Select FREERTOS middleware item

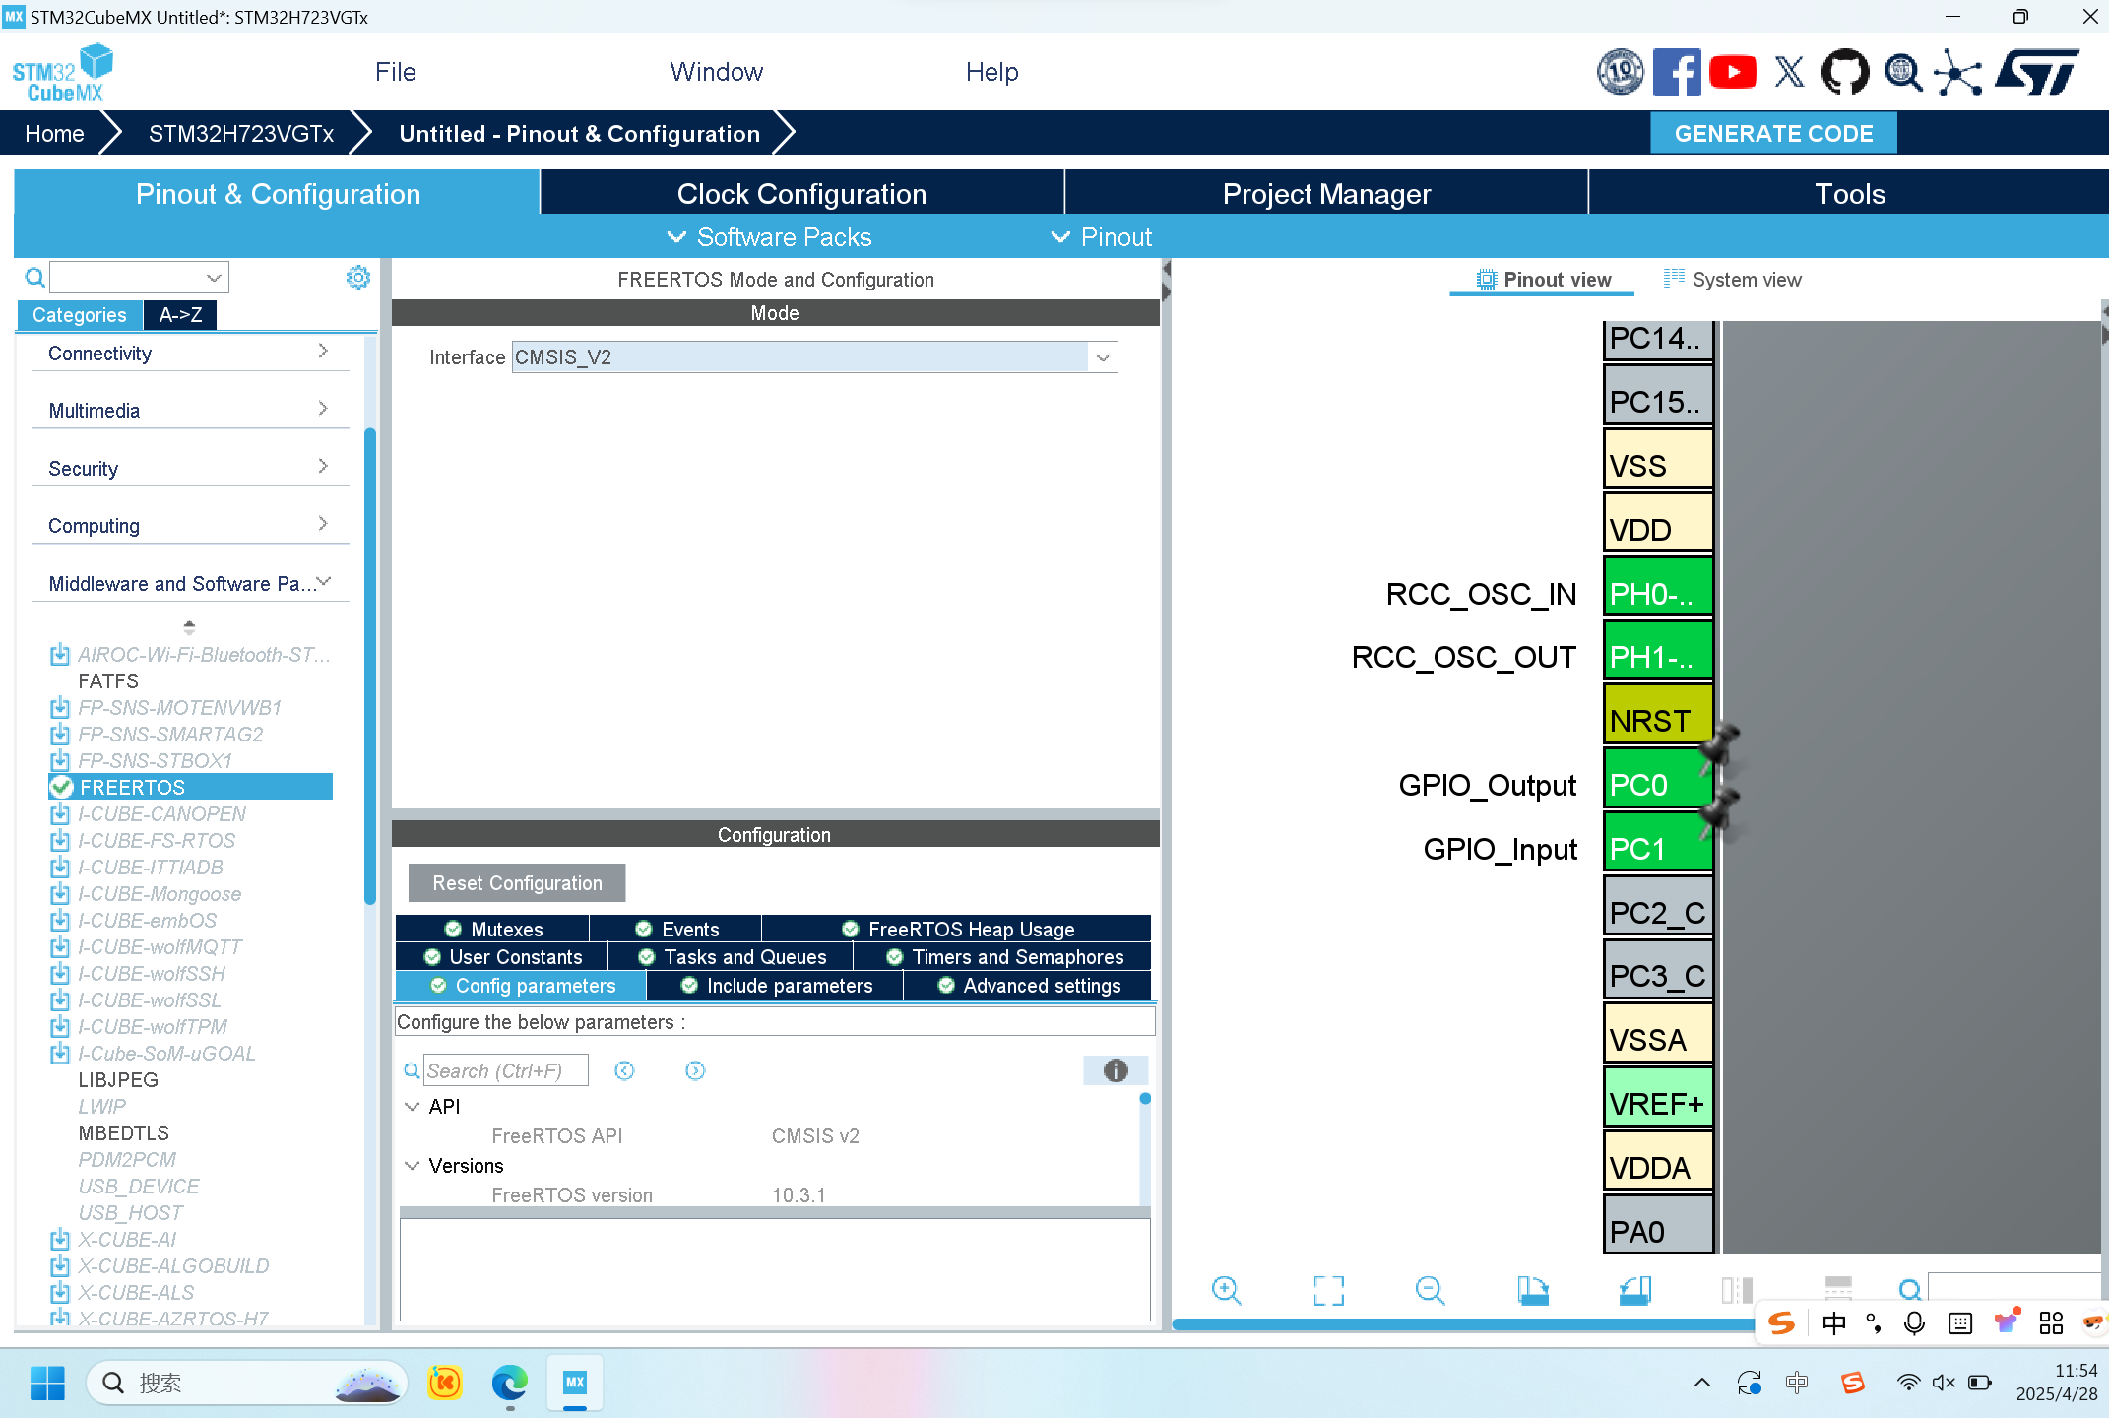pos(133,787)
